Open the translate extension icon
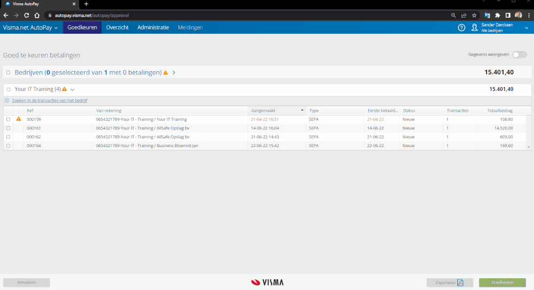Viewport: 534px width, 290px height. pos(487,16)
